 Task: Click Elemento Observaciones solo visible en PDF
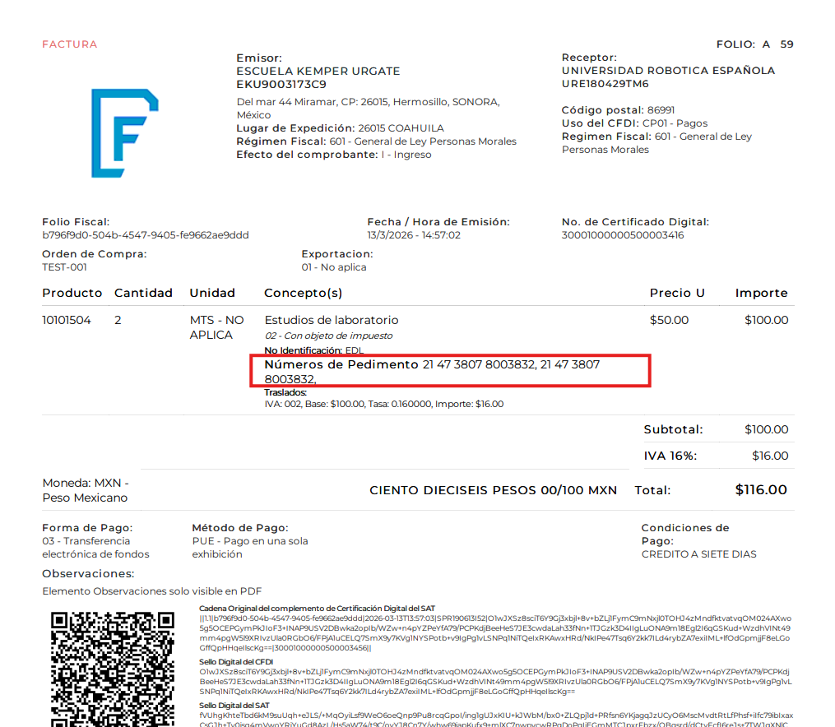[x=151, y=592]
